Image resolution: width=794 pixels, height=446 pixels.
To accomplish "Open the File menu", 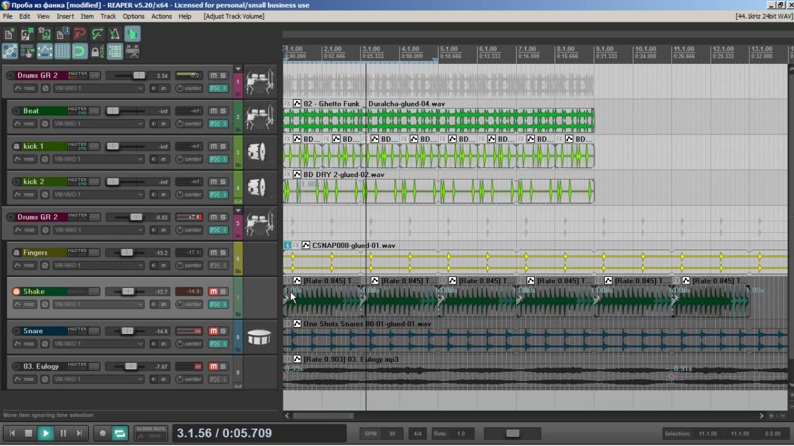I will point(7,16).
